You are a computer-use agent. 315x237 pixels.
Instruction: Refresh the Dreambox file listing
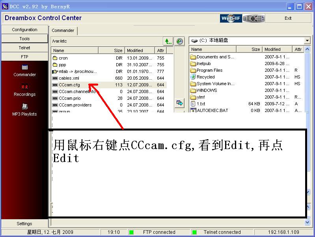click(x=180, y=41)
